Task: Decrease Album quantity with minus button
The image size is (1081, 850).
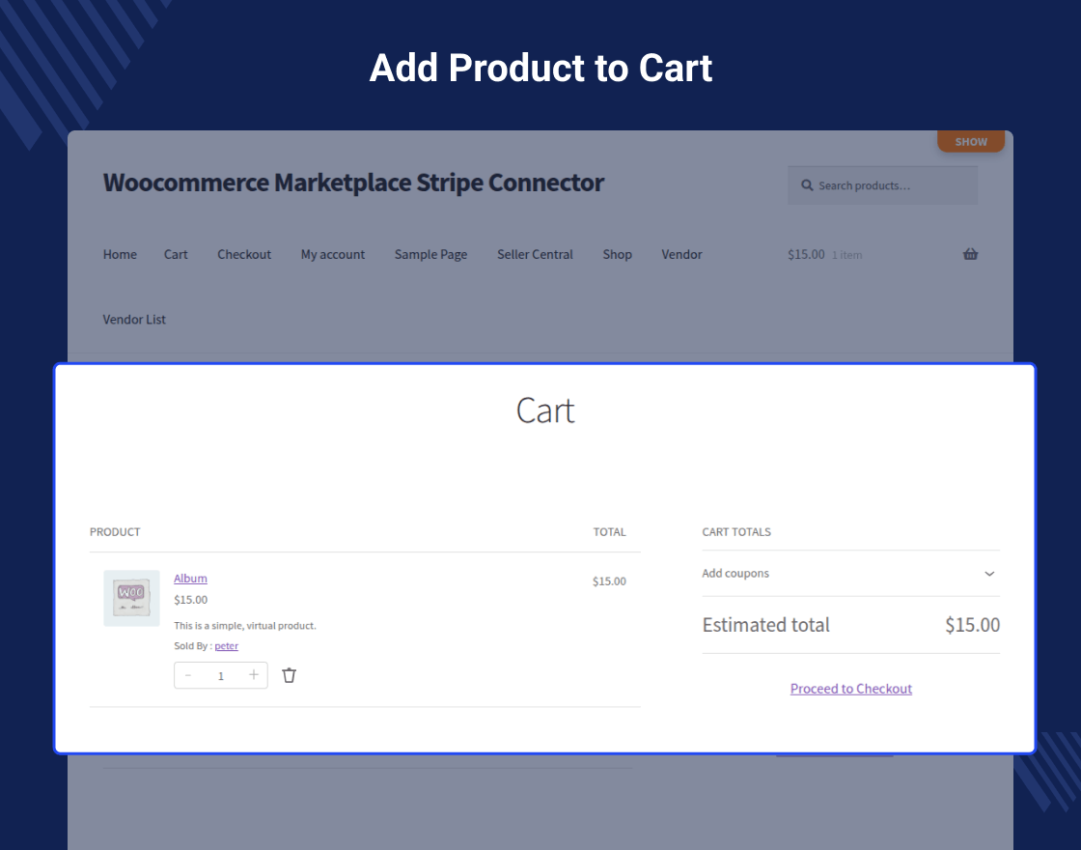Action: pos(188,675)
